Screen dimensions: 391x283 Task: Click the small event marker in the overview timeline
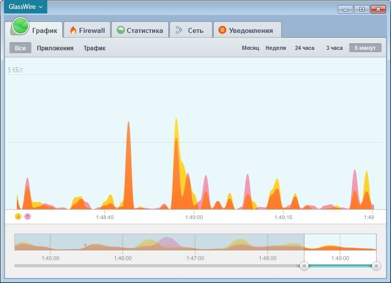click(85, 245)
